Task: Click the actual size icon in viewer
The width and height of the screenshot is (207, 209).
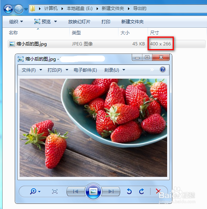Action: 55,192
